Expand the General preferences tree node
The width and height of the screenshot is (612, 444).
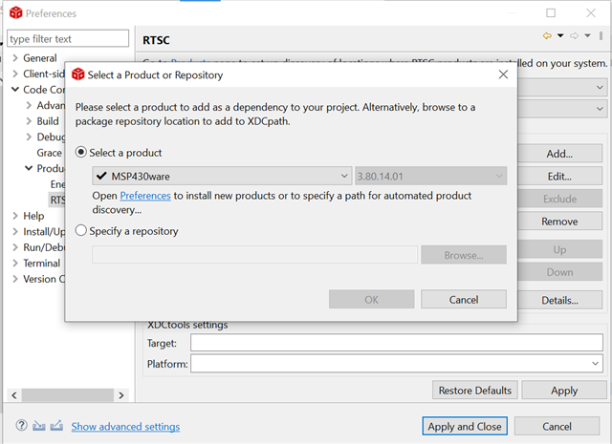[14, 58]
